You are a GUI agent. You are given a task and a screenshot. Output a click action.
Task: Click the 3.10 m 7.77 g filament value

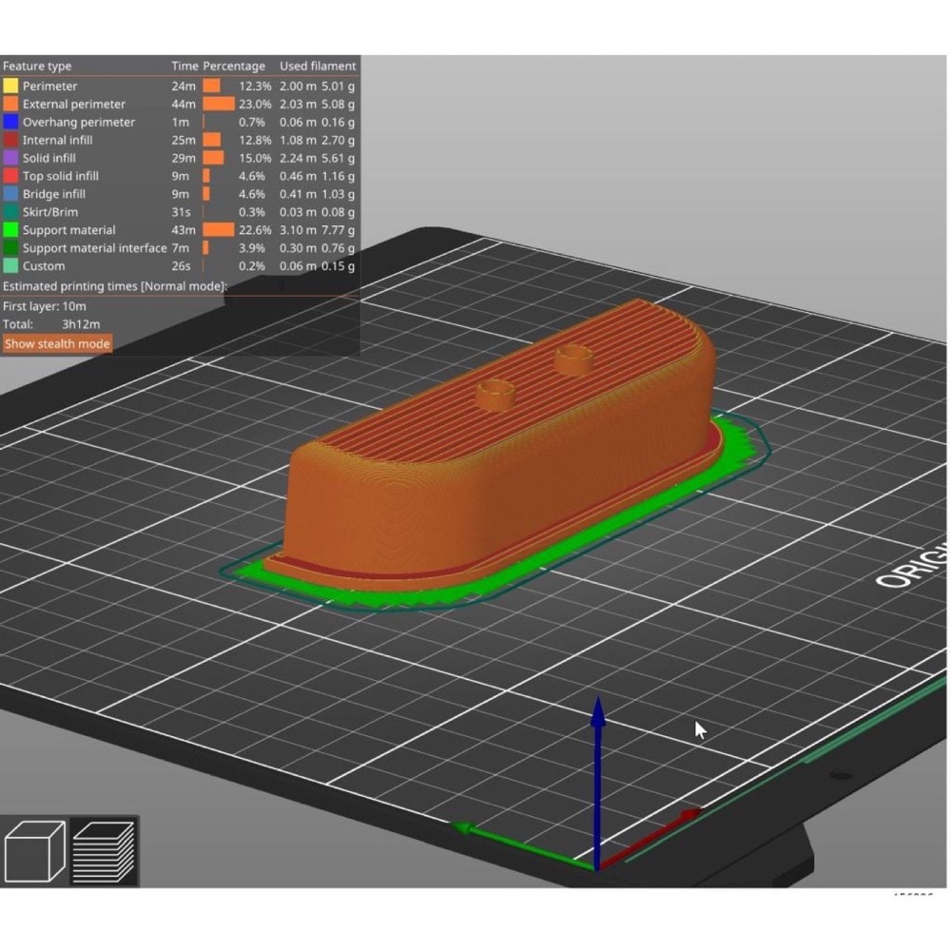coord(318,230)
